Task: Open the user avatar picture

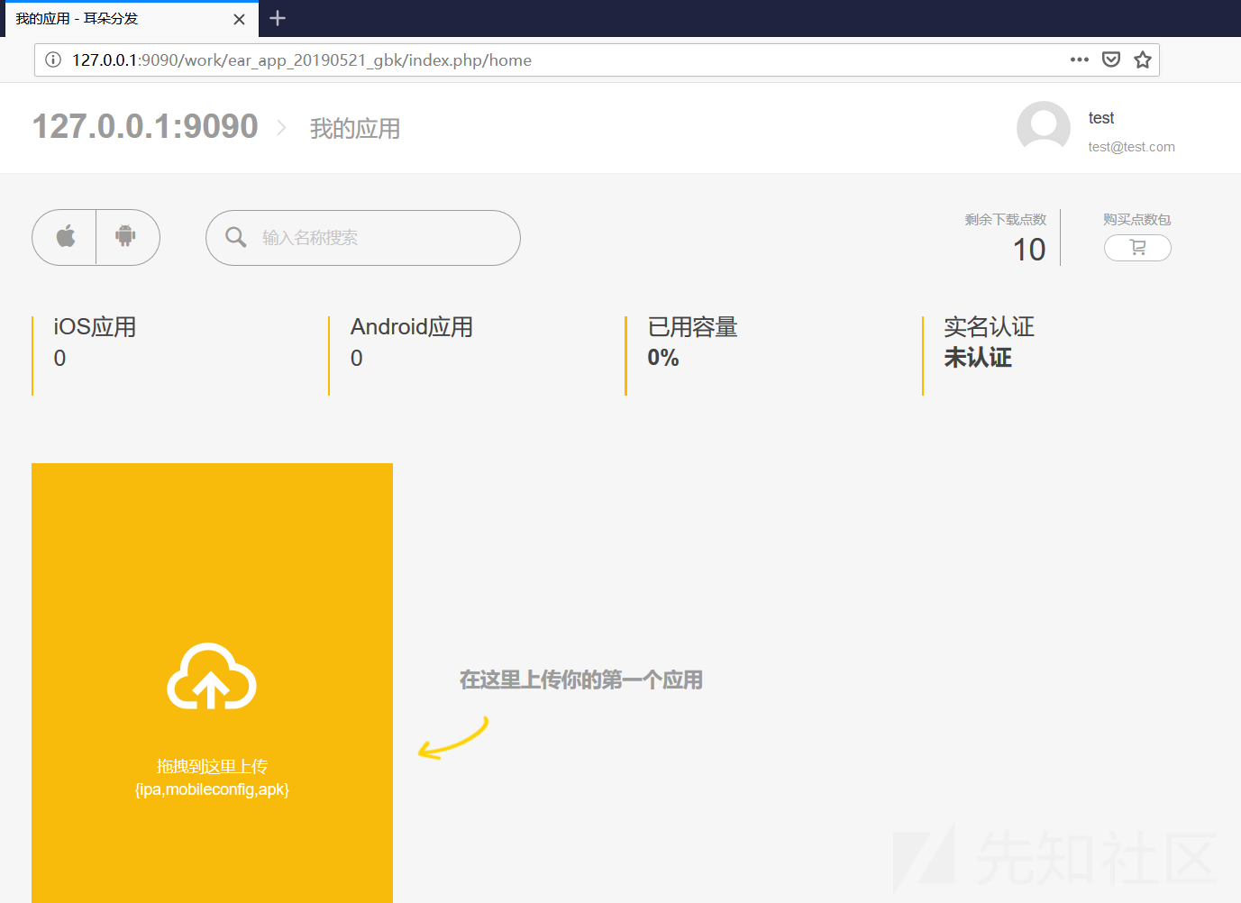Action: pos(1044,128)
